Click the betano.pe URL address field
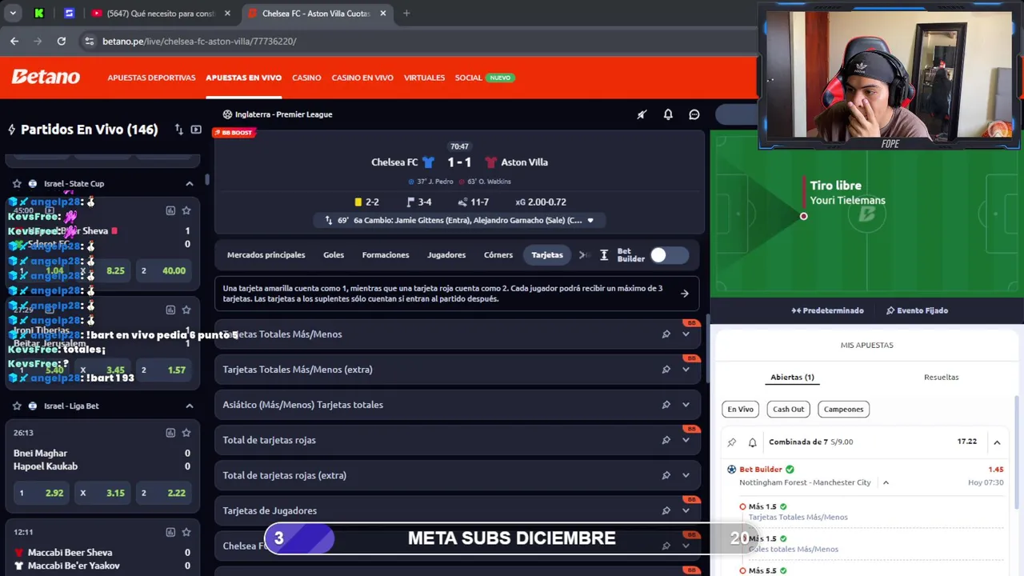This screenshot has width=1024, height=576. point(200,41)
